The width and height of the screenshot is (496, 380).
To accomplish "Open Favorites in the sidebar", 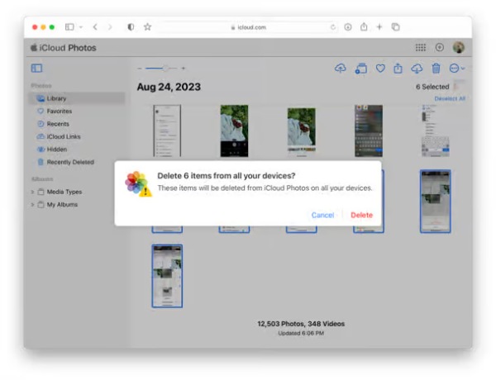I will coord(59,111).
